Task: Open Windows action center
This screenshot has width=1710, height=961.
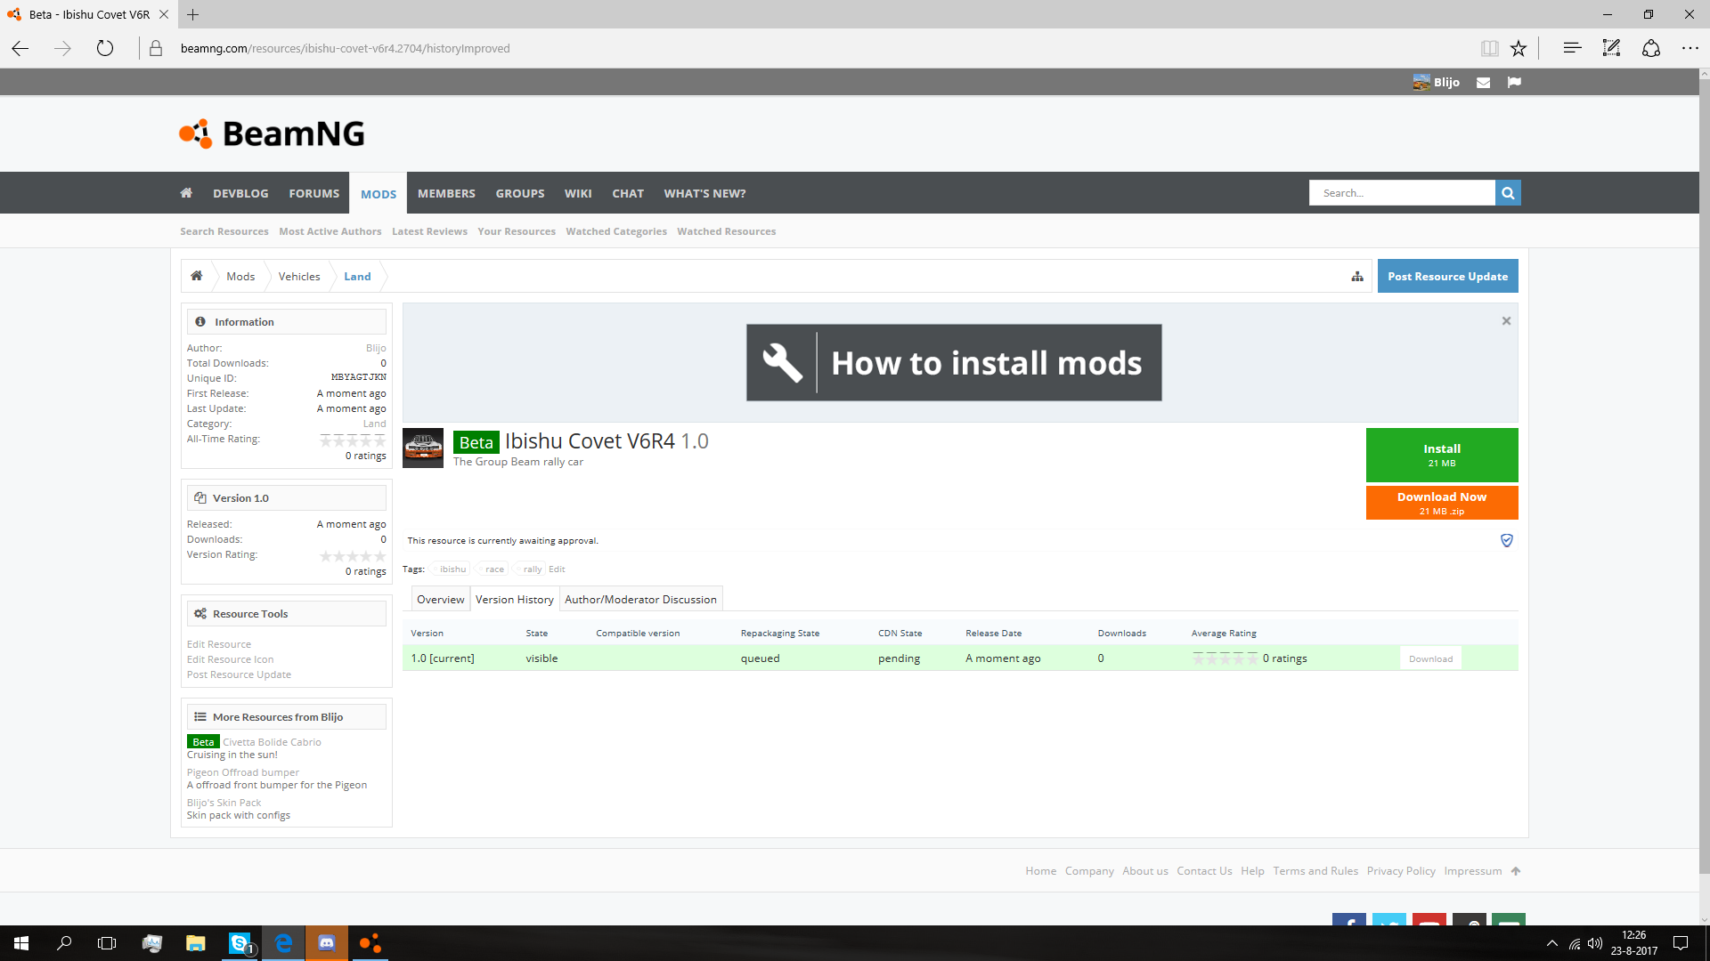Action: (1681, 943)
